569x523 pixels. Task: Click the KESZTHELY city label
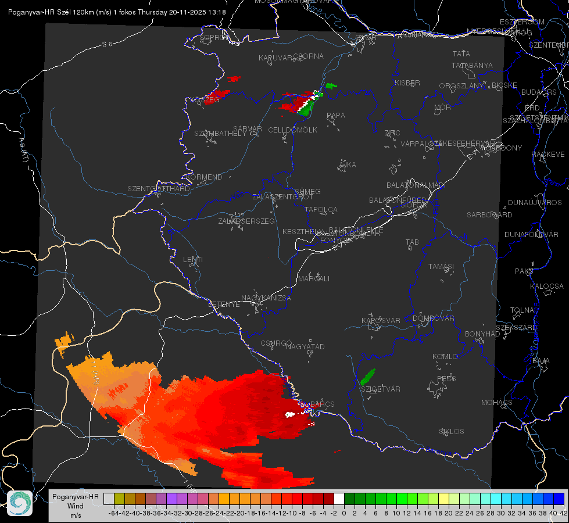[x=302, y=231]
